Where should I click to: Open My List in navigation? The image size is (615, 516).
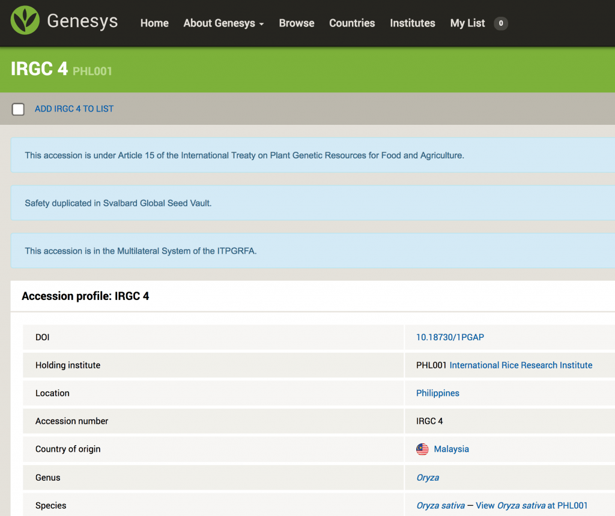[467, 23]
